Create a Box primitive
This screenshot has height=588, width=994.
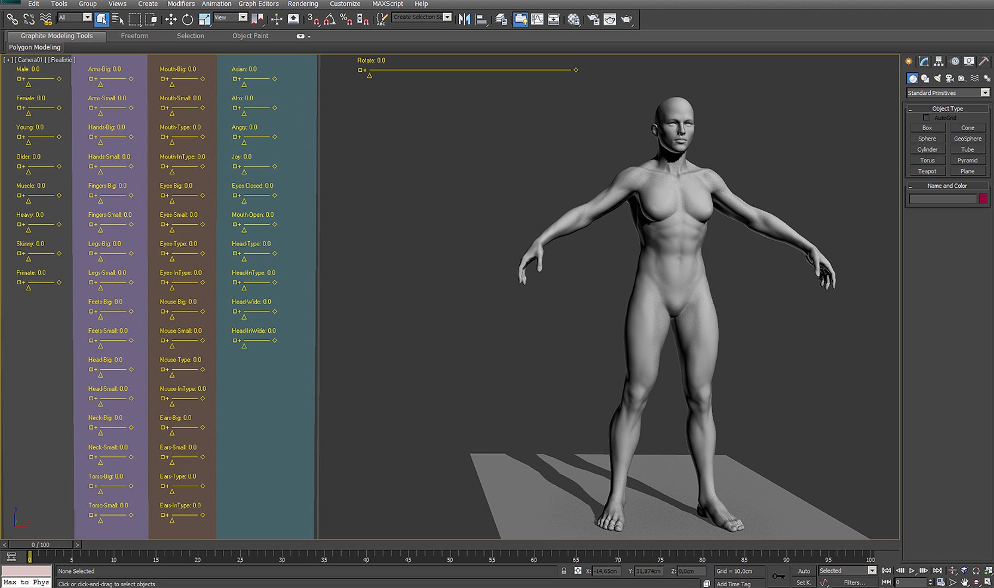point(928,128)
